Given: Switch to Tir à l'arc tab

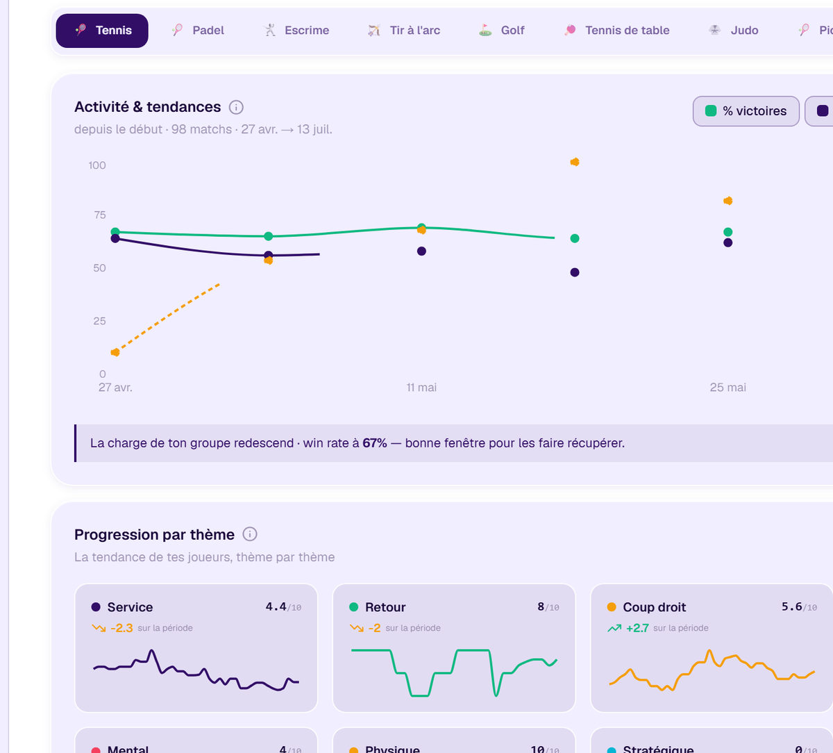Looking at the screenshot, I should point(404,31).
